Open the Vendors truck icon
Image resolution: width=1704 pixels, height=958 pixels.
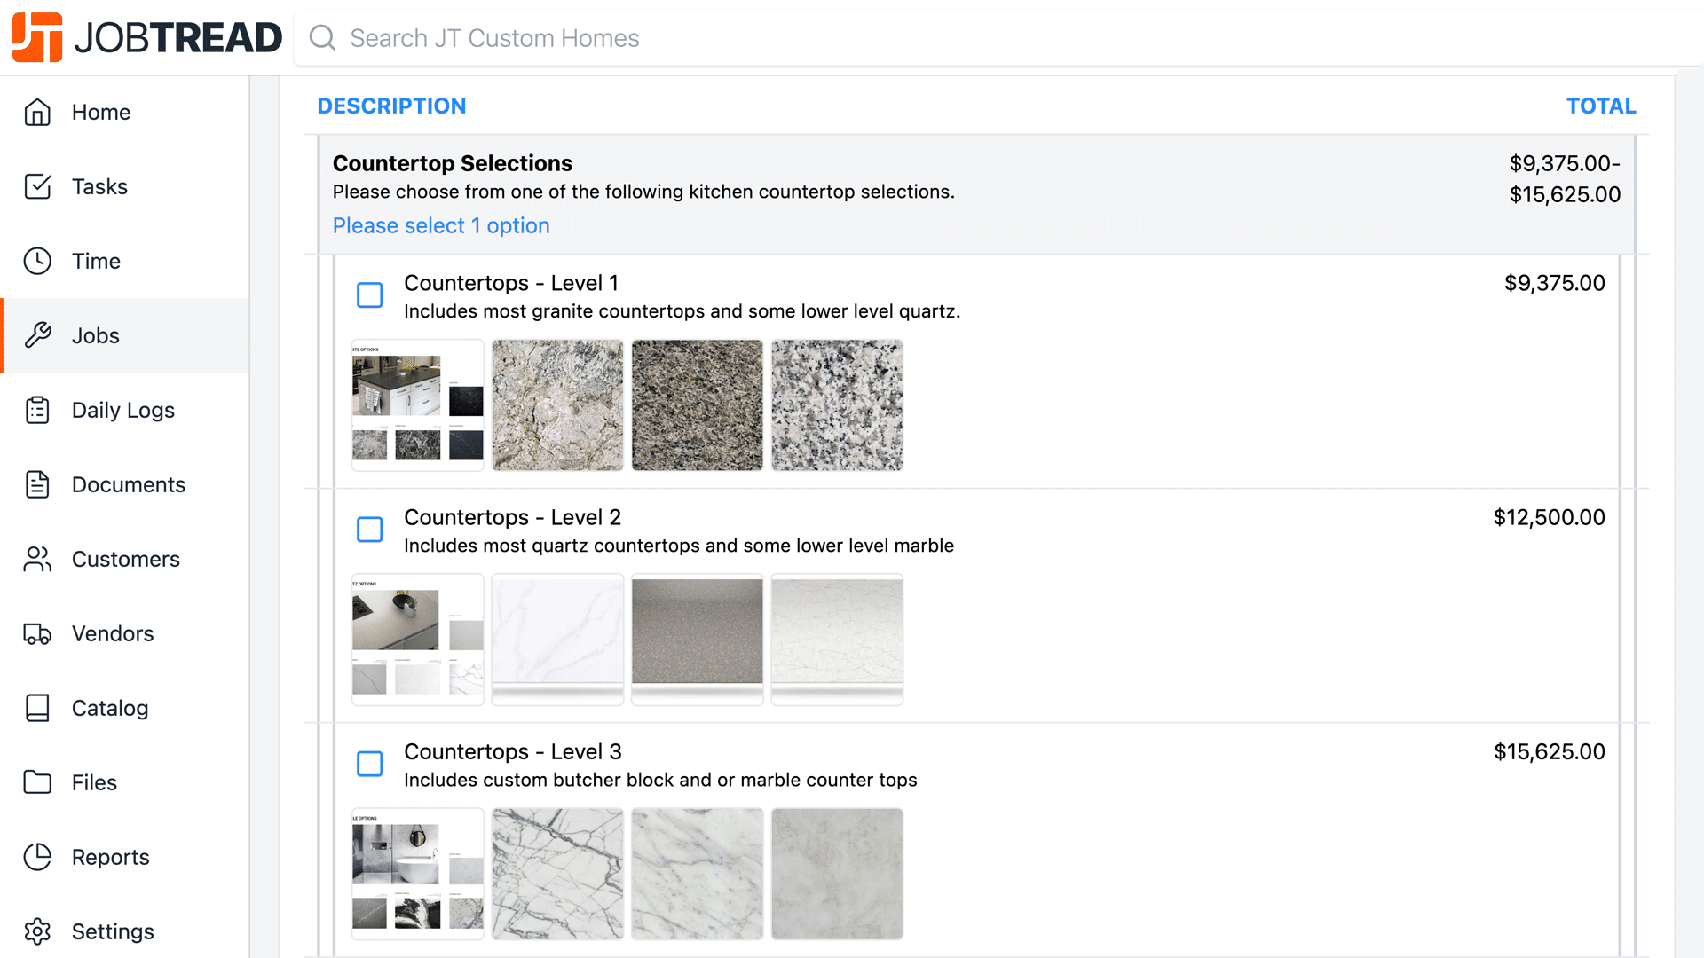(37, 633)
